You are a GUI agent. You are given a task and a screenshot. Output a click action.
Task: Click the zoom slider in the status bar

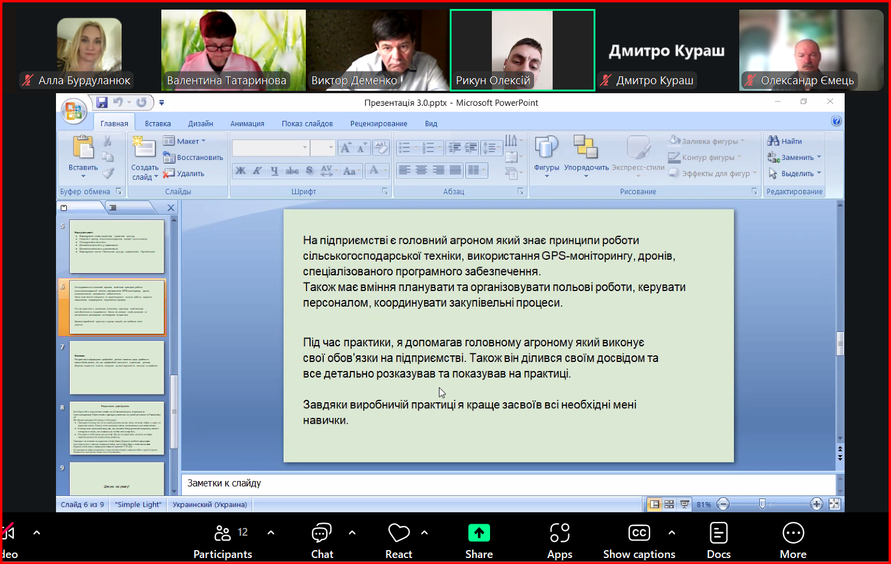point(762,504)
